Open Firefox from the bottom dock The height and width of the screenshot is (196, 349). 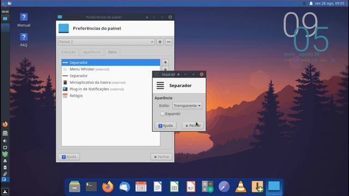[108, 186]
